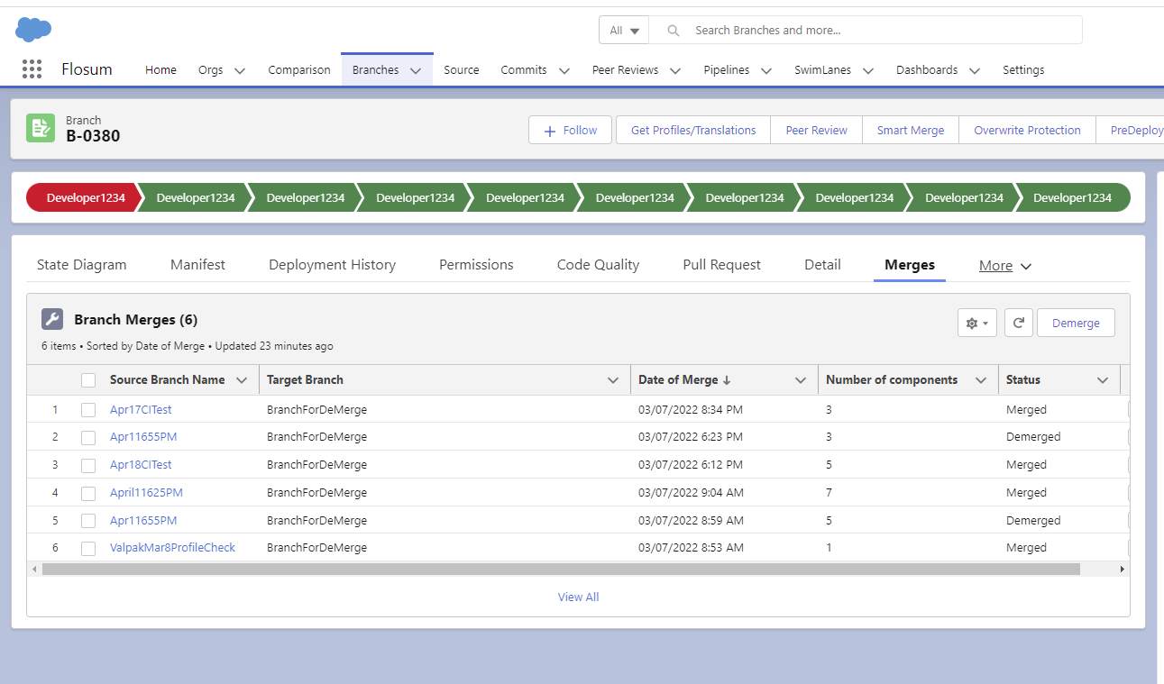Tick the checkbox for Apr17CITest row
This screenshot has width=1164, height=684.
click(x=88, y=410)
